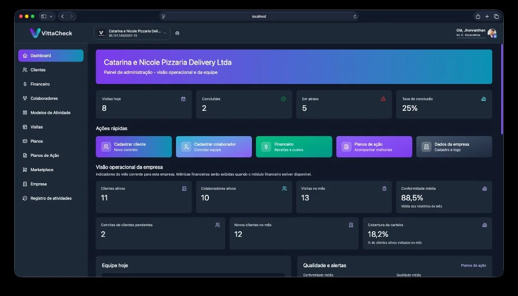The image size is (518, 296).
Task: Click chart icon on Taxa de conclusão card
Action: click(484, 99)
